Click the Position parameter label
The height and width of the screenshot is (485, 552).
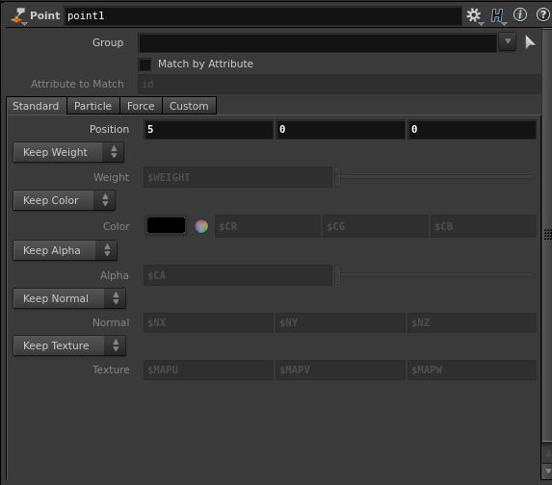pos(109,129)
